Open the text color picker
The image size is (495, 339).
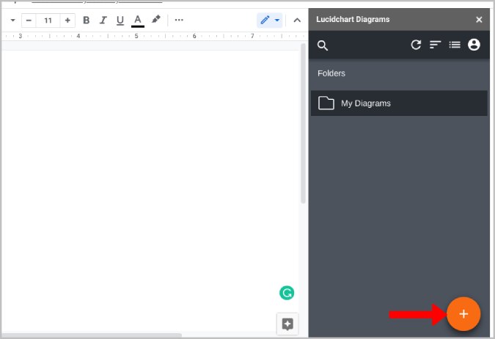[x=137, y=20]
